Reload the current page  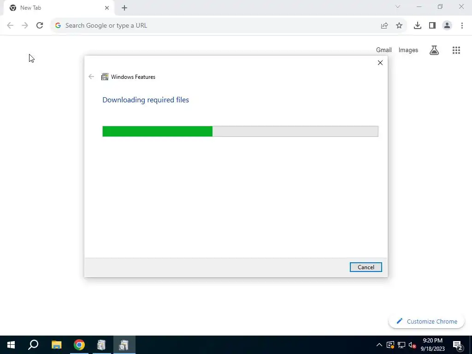click(x=40, y=26)
